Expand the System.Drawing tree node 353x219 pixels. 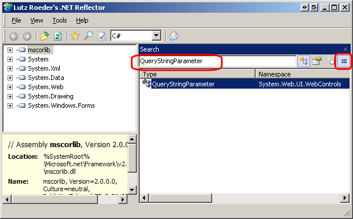(x=10, y=96)
